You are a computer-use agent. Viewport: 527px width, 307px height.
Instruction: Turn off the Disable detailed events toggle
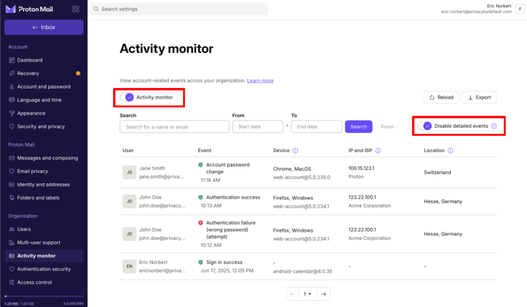(425, 125)
